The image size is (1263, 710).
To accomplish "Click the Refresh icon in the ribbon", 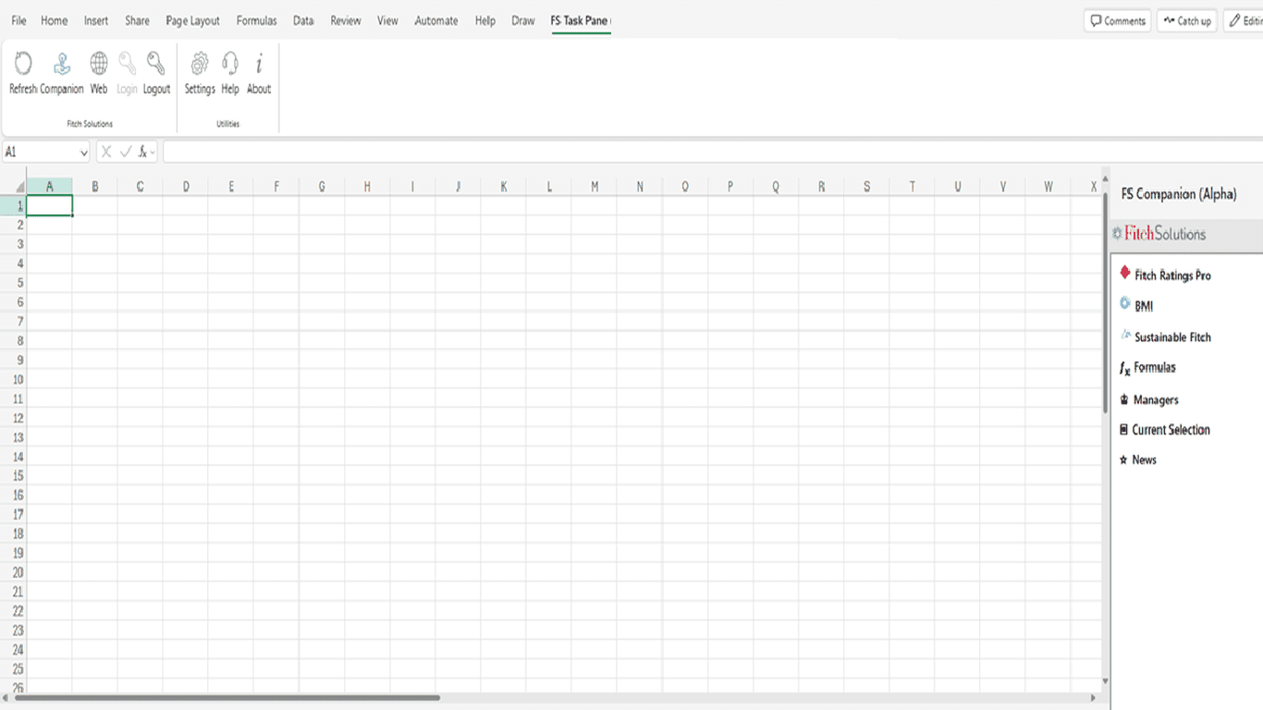I will (23, 64).
